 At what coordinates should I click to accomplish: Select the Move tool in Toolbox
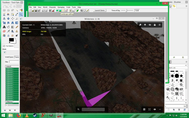tap(8, 19)
